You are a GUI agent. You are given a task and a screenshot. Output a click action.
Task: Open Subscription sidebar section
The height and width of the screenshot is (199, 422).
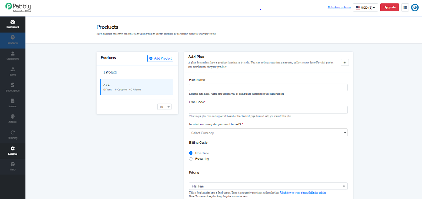[13, 87]
